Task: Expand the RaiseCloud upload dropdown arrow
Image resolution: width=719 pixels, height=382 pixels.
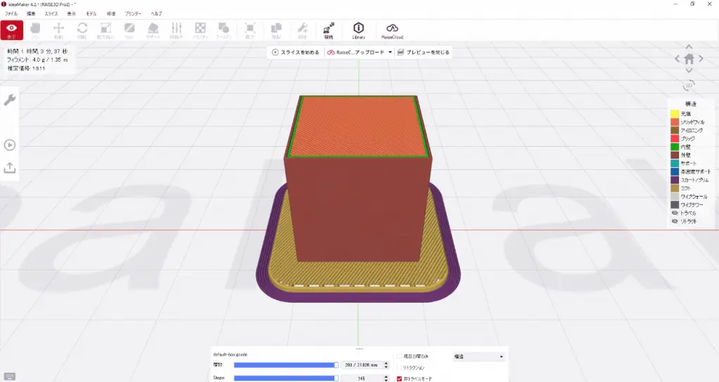Action: 390,52
